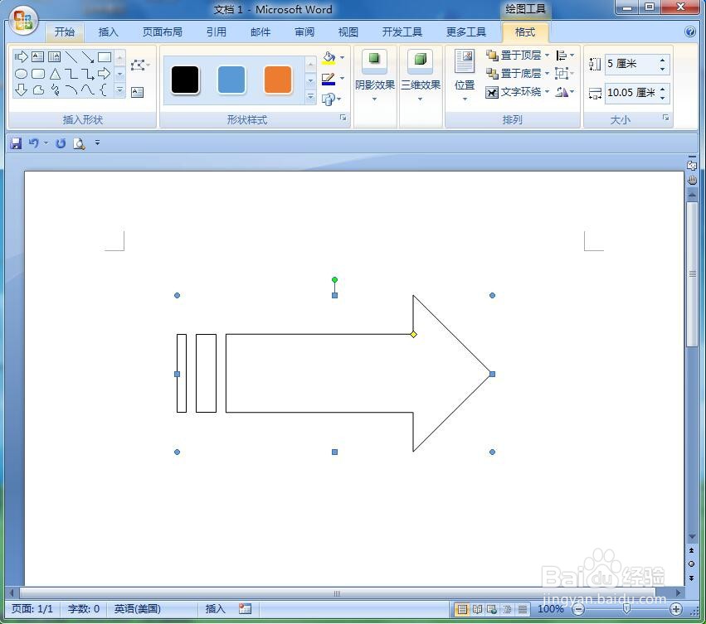
Task: Customize the quick access toolbar dropdown
Action: point(97,143)
